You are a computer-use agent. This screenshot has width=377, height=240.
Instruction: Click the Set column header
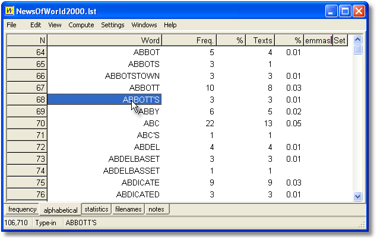(x=340, y=40)
